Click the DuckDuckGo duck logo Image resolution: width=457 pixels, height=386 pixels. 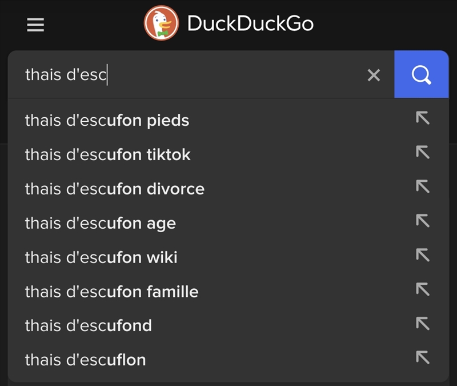tap(161, 24)
